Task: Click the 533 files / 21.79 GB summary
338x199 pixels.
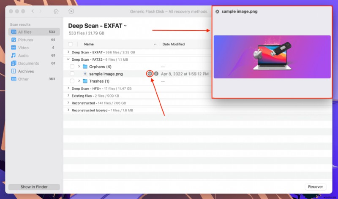Action: point(87,33)
